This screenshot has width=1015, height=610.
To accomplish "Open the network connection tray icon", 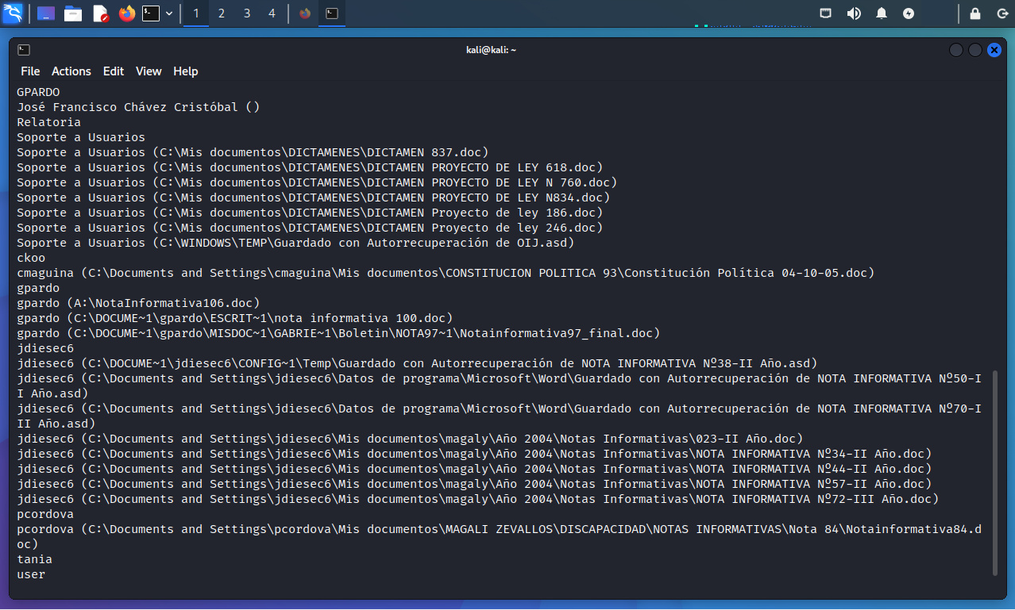I will tap(827, 13).
